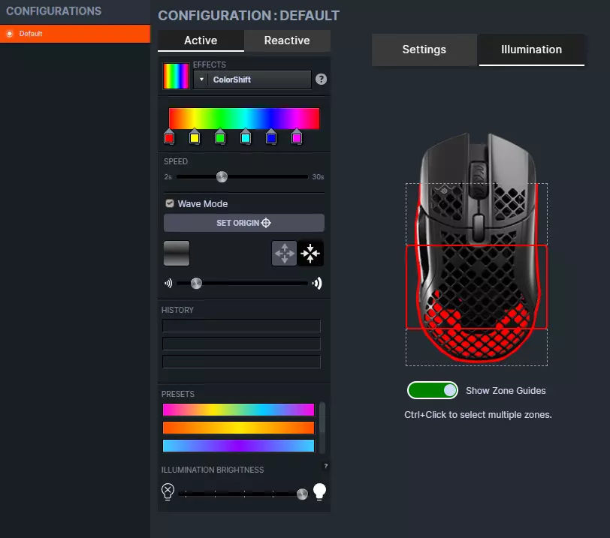Click the Speed slider handle
610x538 pixels.
[222, 177]
